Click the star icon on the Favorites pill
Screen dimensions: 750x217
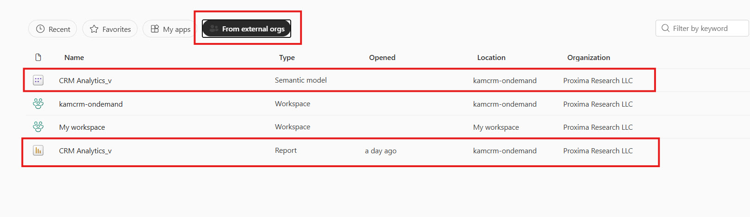pyautogui.click(x=94, y=29)
